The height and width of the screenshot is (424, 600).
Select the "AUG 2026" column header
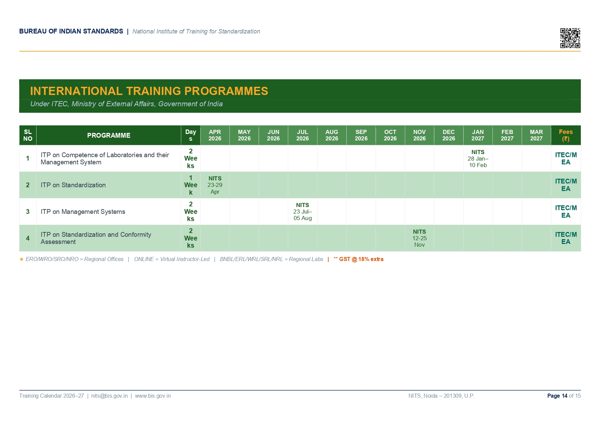(332, 135)
